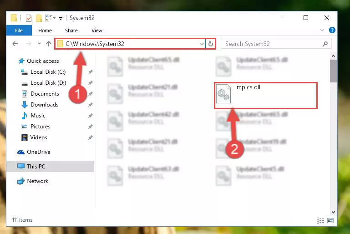350x234 pixels.
Task: Go back with the left arrow
Action: 15,44
